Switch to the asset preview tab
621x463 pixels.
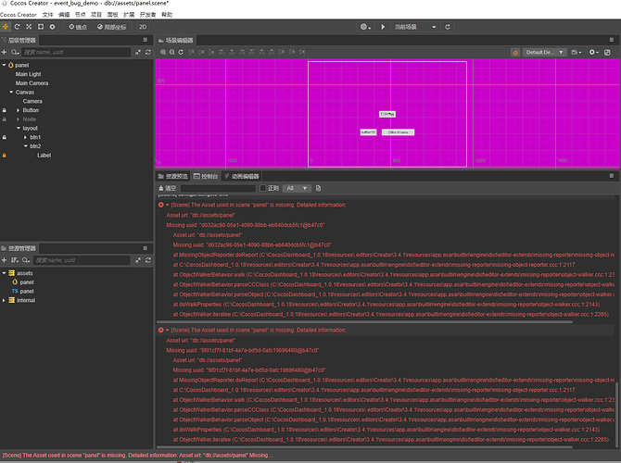(172, 176)
